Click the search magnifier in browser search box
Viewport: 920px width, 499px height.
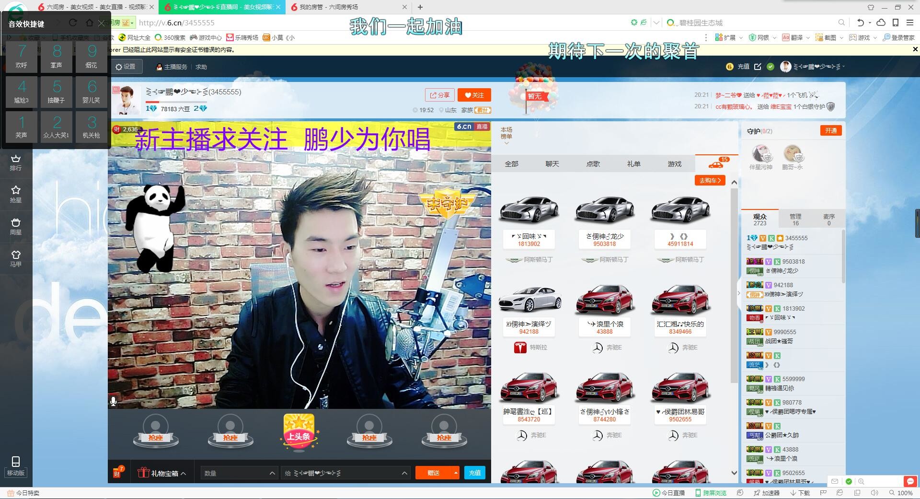click(x=841, y=23)
